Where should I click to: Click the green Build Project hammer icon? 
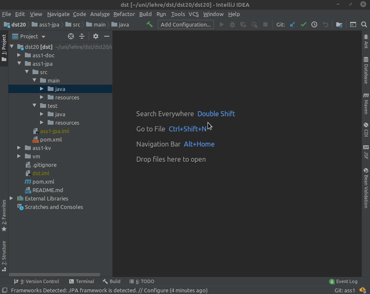(149, 24)
